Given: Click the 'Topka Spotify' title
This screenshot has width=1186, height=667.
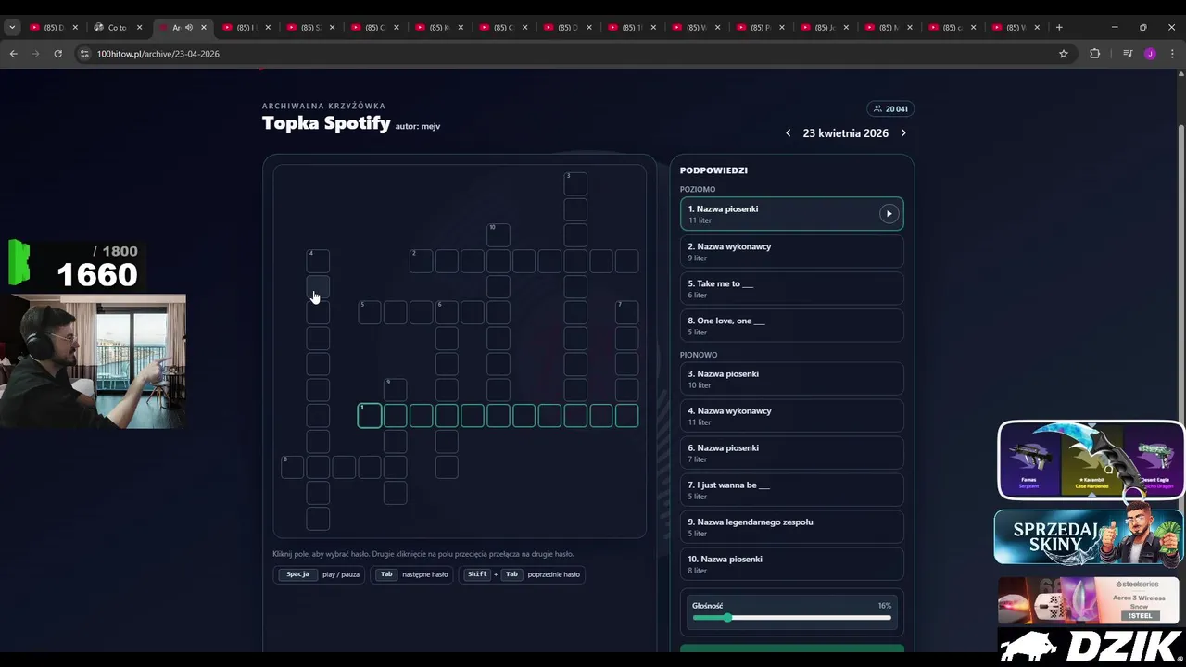Looking at the screenshot, I should pos(326,123).
